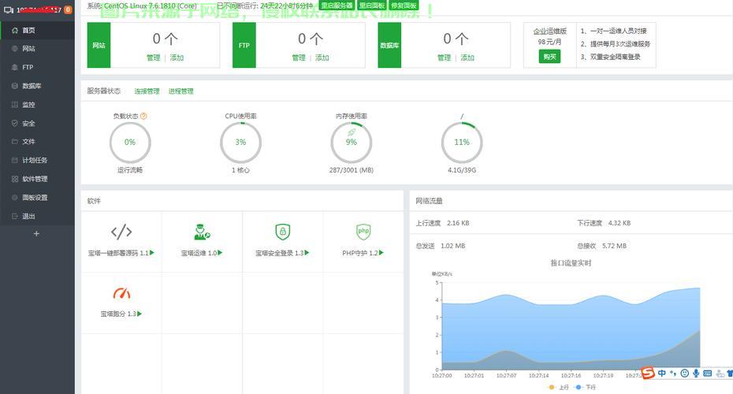The height and width of the screenshot is (394, 733).
Task: Click the 上行速度 2.16 KB value
Action: point(458,223)
